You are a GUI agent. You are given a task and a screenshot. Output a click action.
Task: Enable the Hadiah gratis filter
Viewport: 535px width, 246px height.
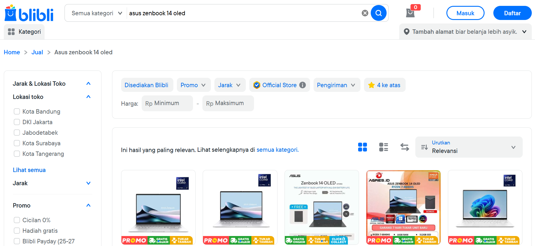pyautogui.click(x=17, y=231)
